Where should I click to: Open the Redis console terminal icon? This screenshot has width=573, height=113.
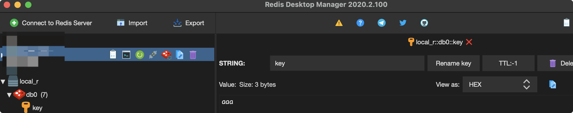click(126, 55)
